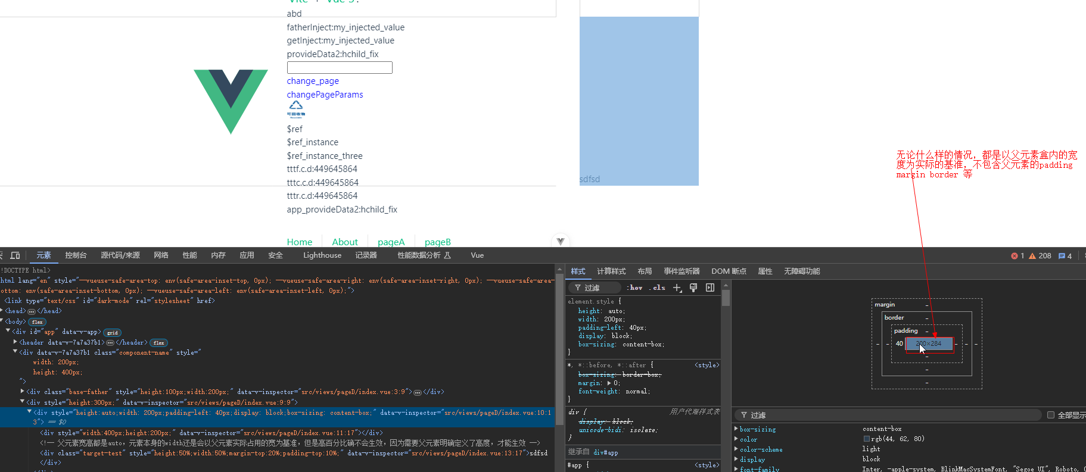Viewport: 1086px width, 472px height.
Task: Click the 200×284 content box in box model
Action: [x=929, y=343]
